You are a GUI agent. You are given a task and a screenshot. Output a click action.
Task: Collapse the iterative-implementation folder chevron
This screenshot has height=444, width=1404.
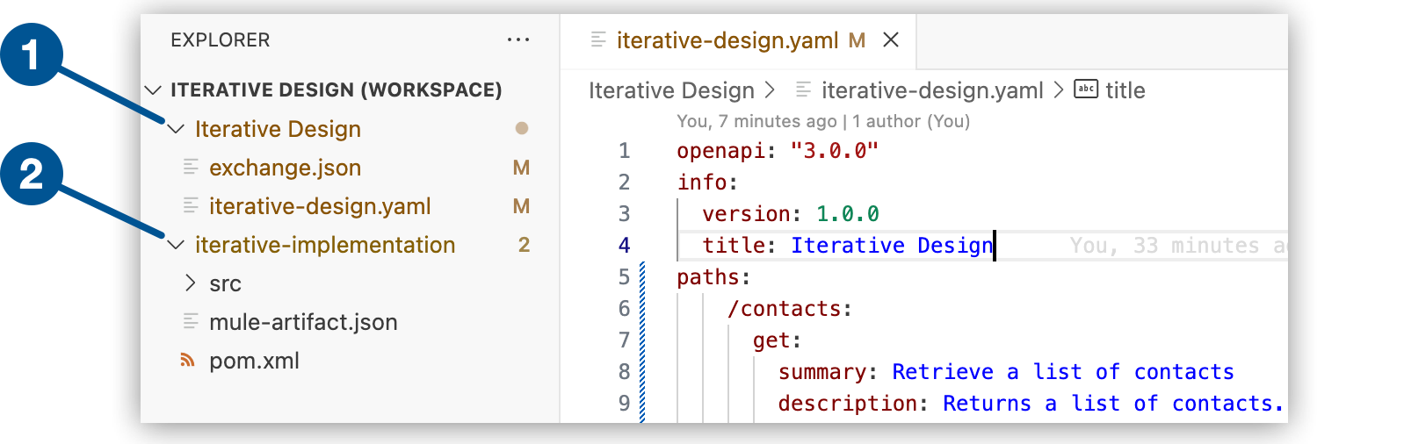pos(176,245)
